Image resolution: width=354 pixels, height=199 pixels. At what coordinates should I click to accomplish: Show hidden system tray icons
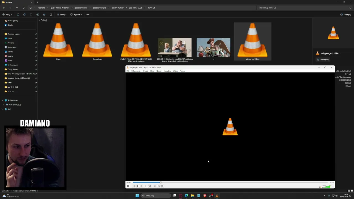point(324,196)
